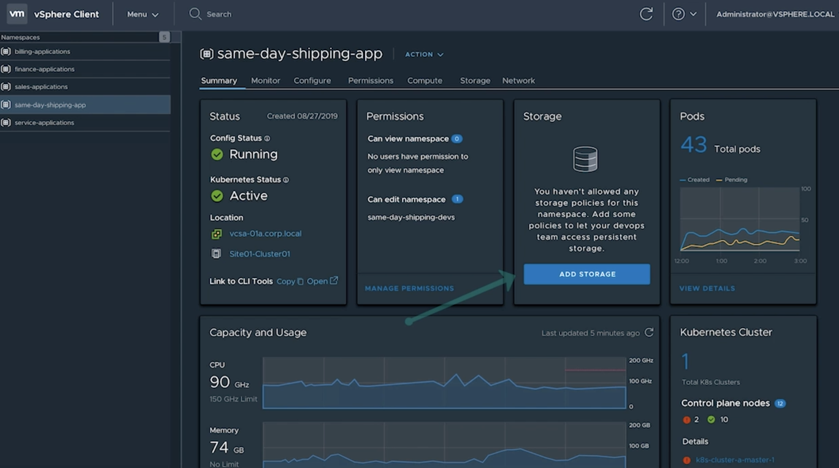Screen dimensions: 839x468
Task: Open the Storage tab
Action: [475, 80]
